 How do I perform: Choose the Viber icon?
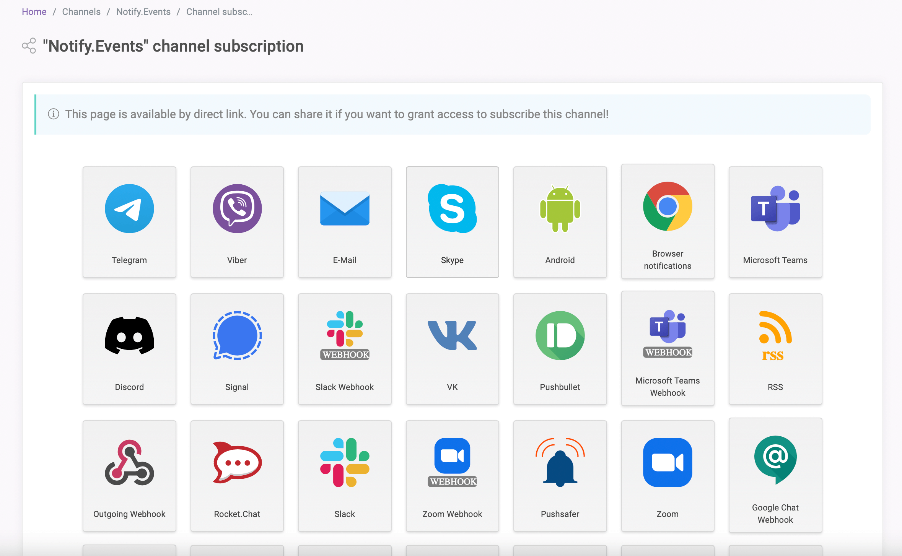pos(237,209)
